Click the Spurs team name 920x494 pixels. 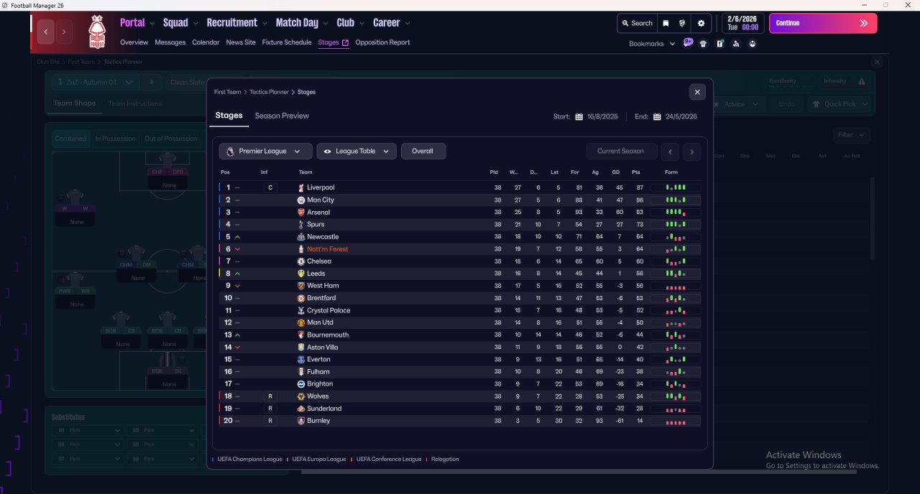[316, 225]
